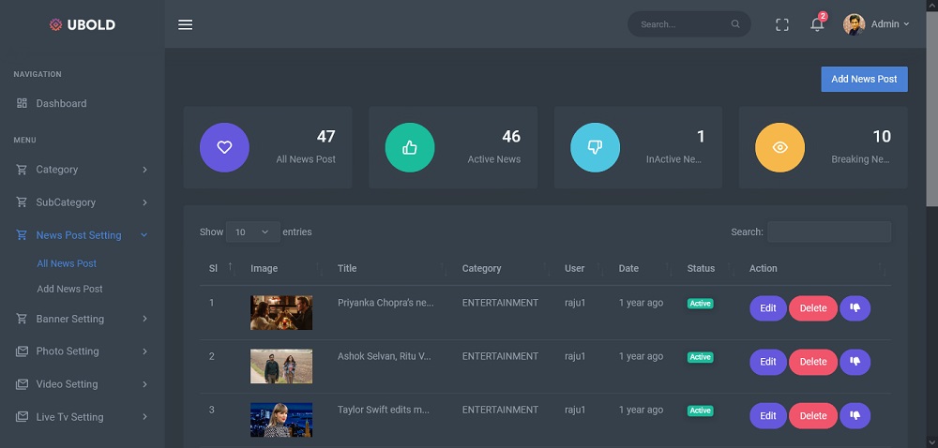Click the UBOLD logo
This screenshot has width=938, height=448.
pos(82,24)
